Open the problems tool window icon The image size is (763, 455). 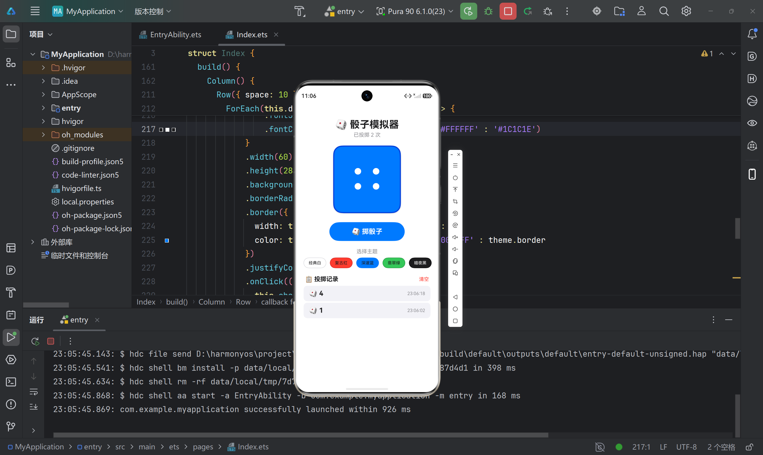(11, 404)
